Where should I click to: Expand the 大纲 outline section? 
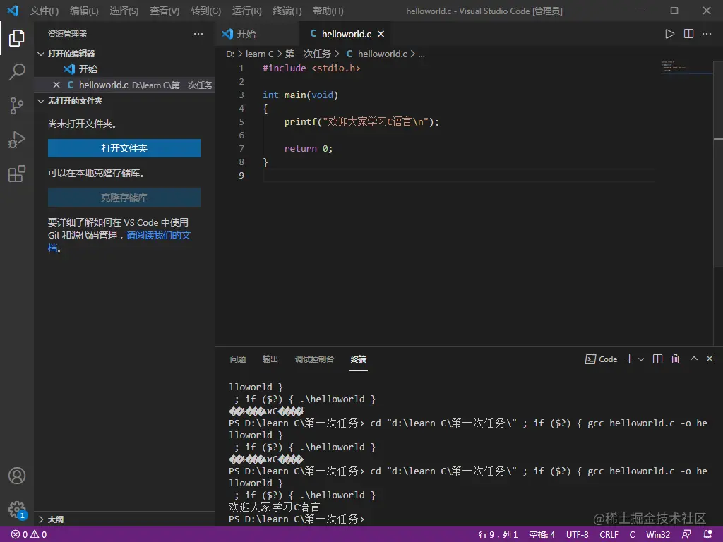click(x=41, y=519)
